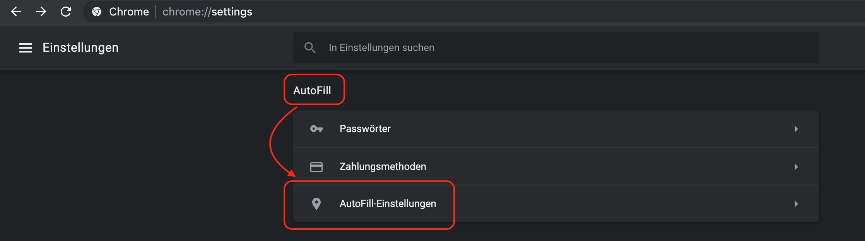Viewport: 865px width, 241px height.
Task: Click the key icon beside Passwörter
Action: pos(316,129)
